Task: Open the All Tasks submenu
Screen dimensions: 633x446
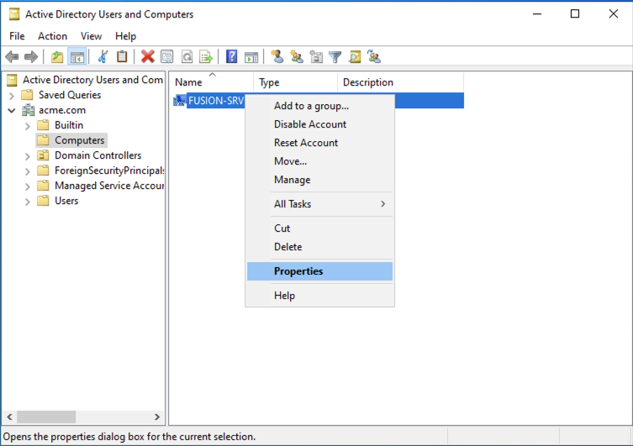Action: click(x=319, y=204)
